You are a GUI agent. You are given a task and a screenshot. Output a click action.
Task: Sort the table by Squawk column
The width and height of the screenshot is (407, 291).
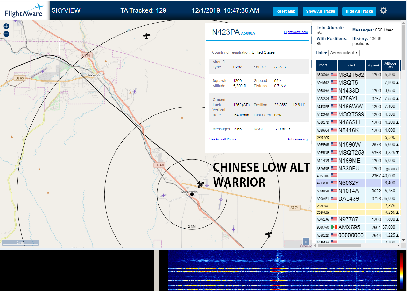(x=373, y=65)
